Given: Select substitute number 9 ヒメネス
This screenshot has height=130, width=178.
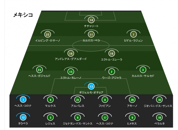Looking at the screenshot, I should tap(132, 118).
